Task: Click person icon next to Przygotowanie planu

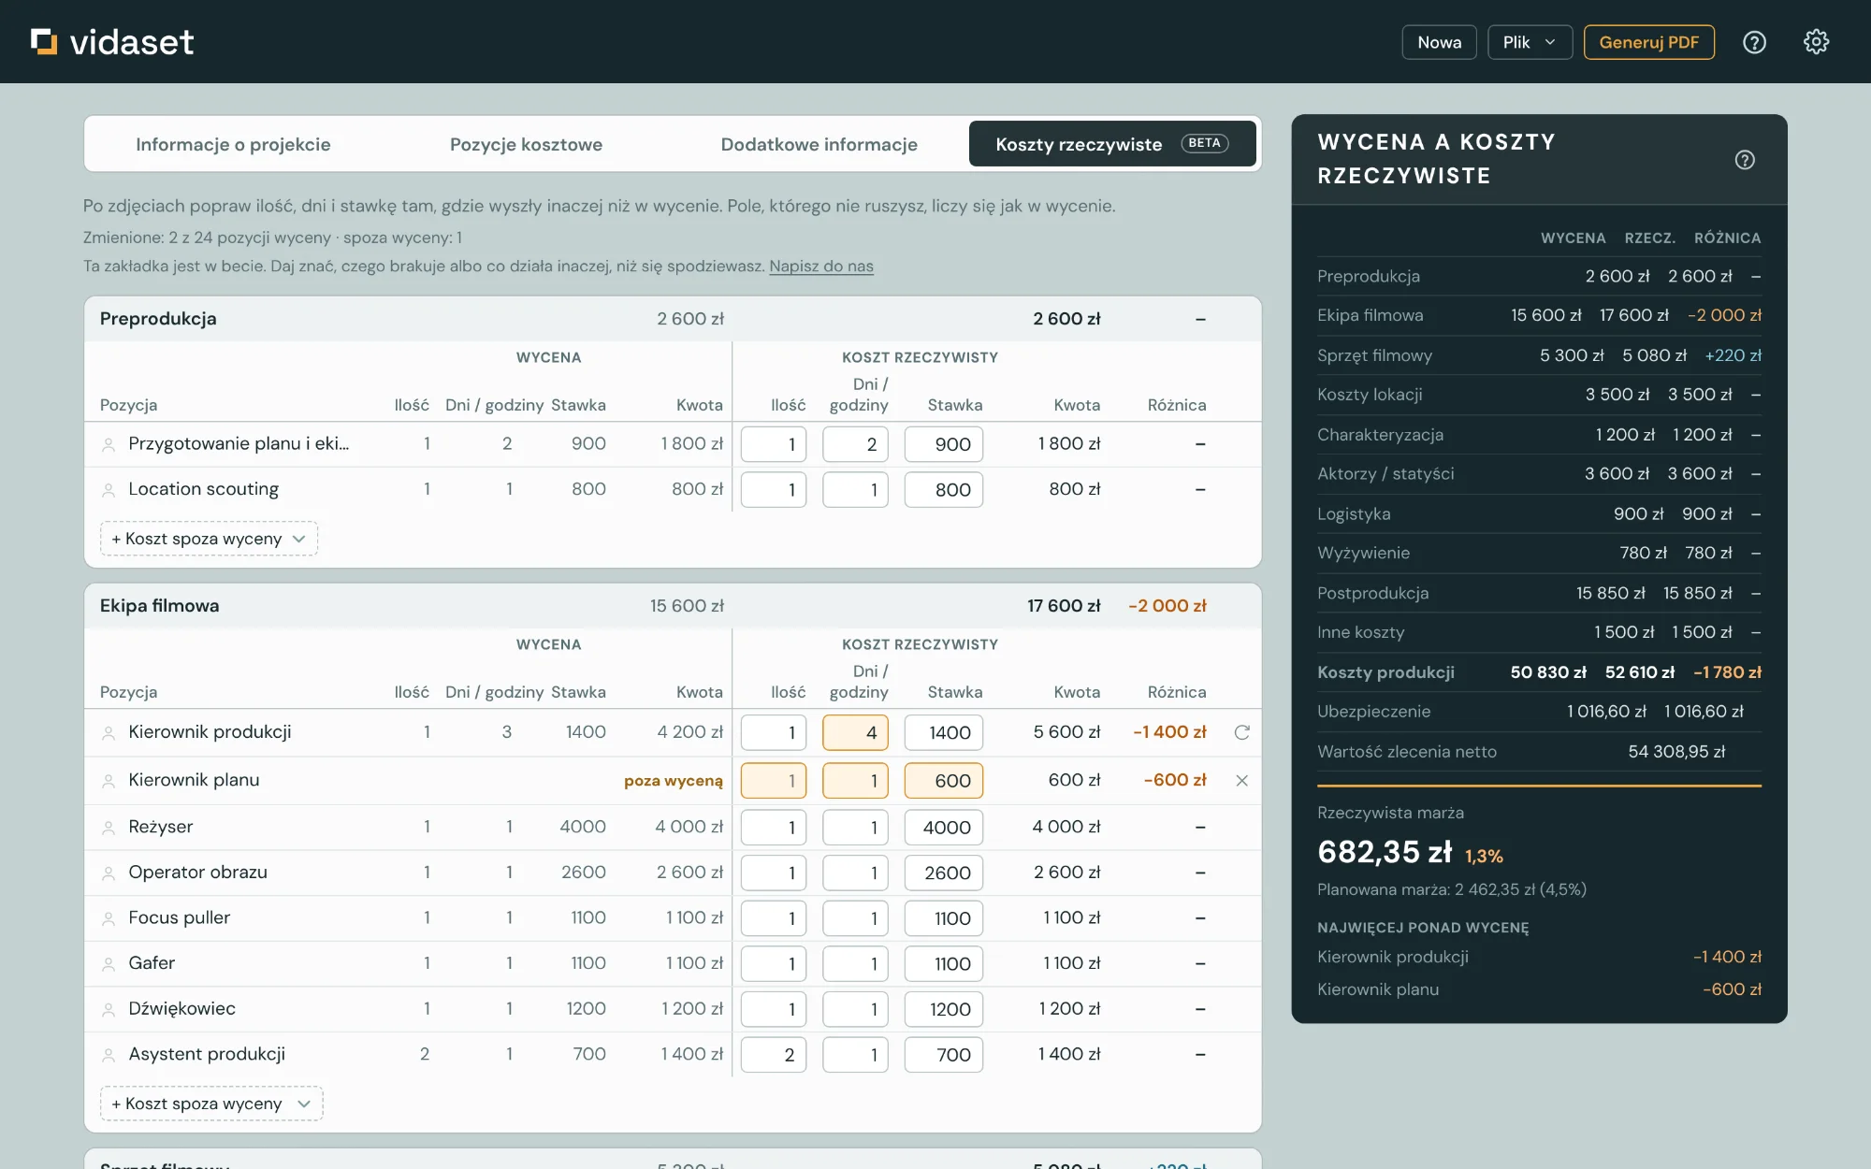Action: click(x=109, y=445)
